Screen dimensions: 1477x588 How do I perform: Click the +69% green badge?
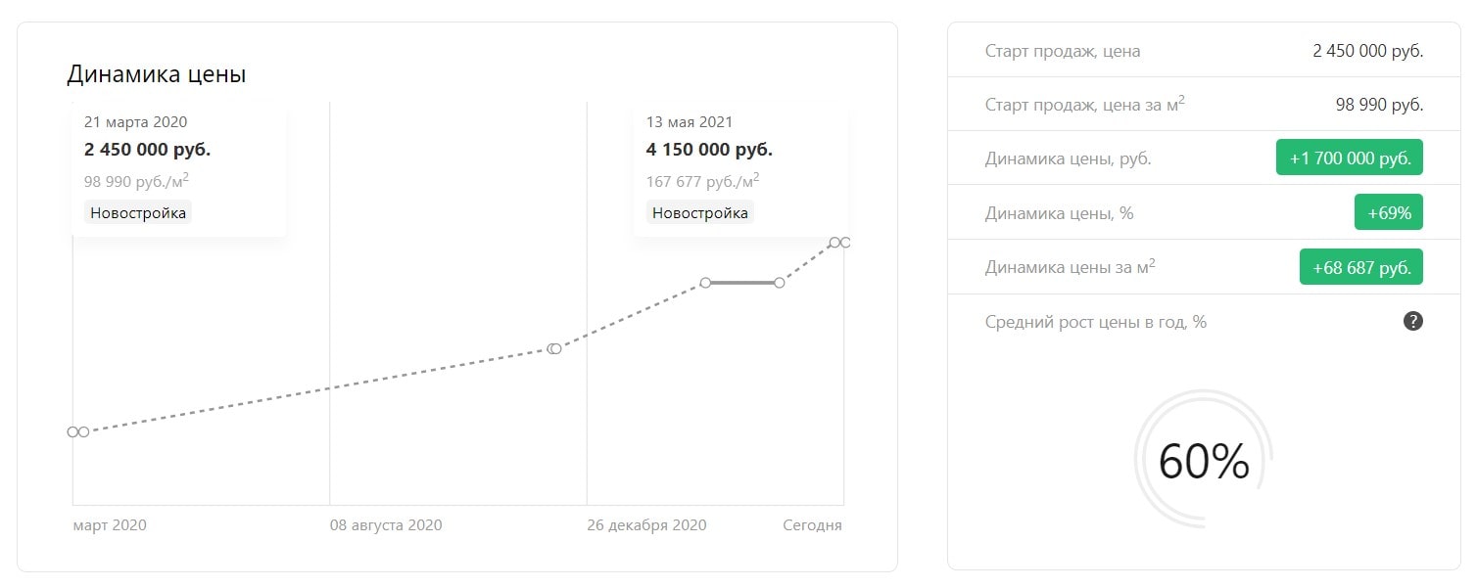point(1389,212)
